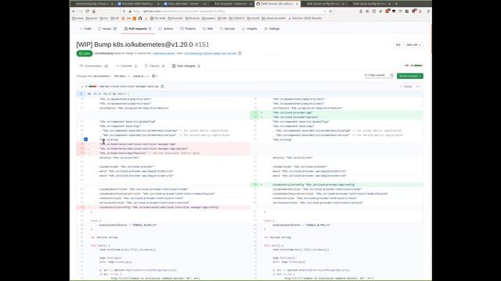The height and width of the screenshot is (281, 501).
Task: Open the source branch link in PR header
Action: coord(211,54)
